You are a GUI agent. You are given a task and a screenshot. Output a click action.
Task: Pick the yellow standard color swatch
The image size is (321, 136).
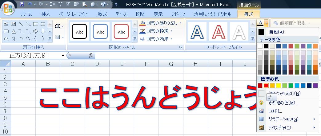point(279,85)
